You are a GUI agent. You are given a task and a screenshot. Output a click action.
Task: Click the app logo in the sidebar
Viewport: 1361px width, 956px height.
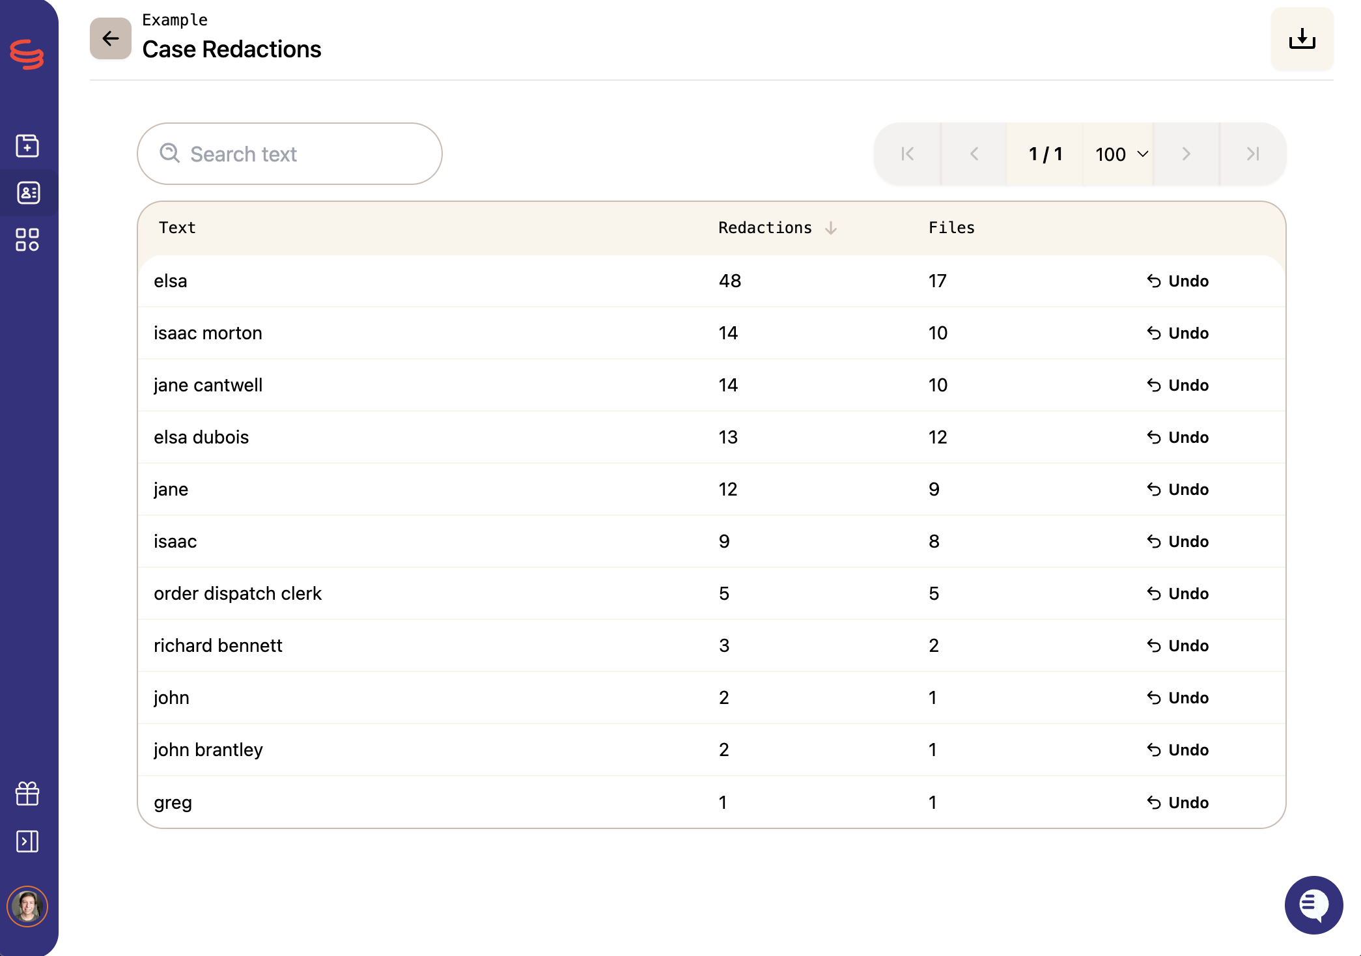27,54
